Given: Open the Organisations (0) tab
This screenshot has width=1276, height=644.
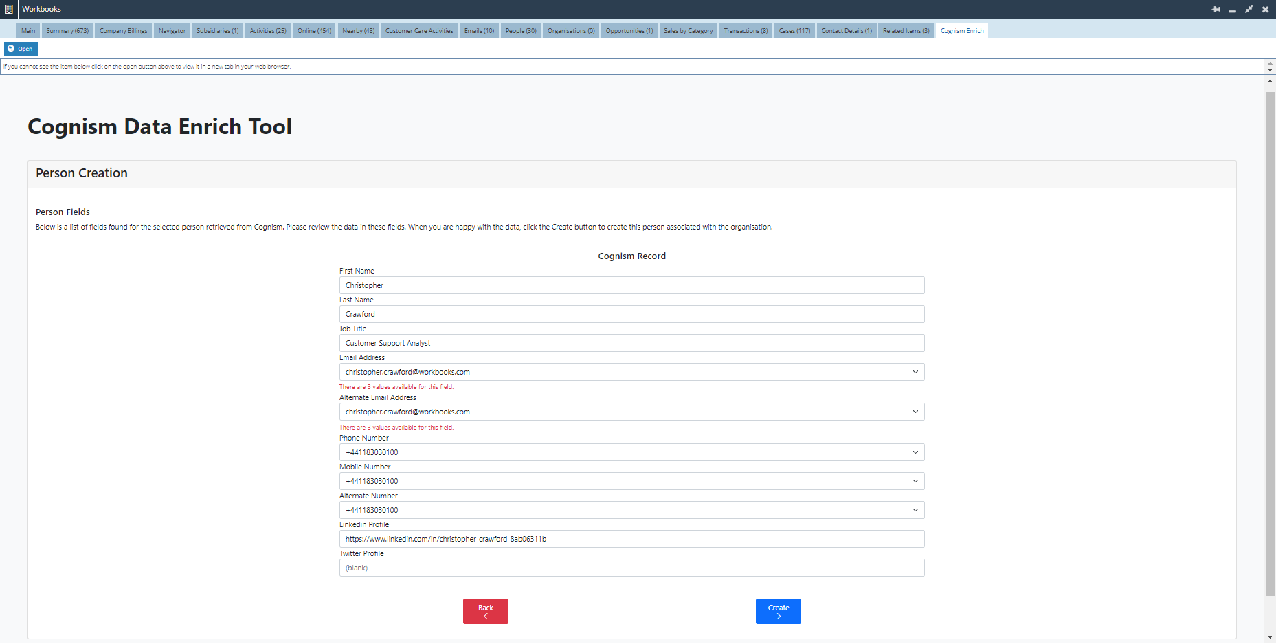Looking at the screenshot, I should point(571,31).
